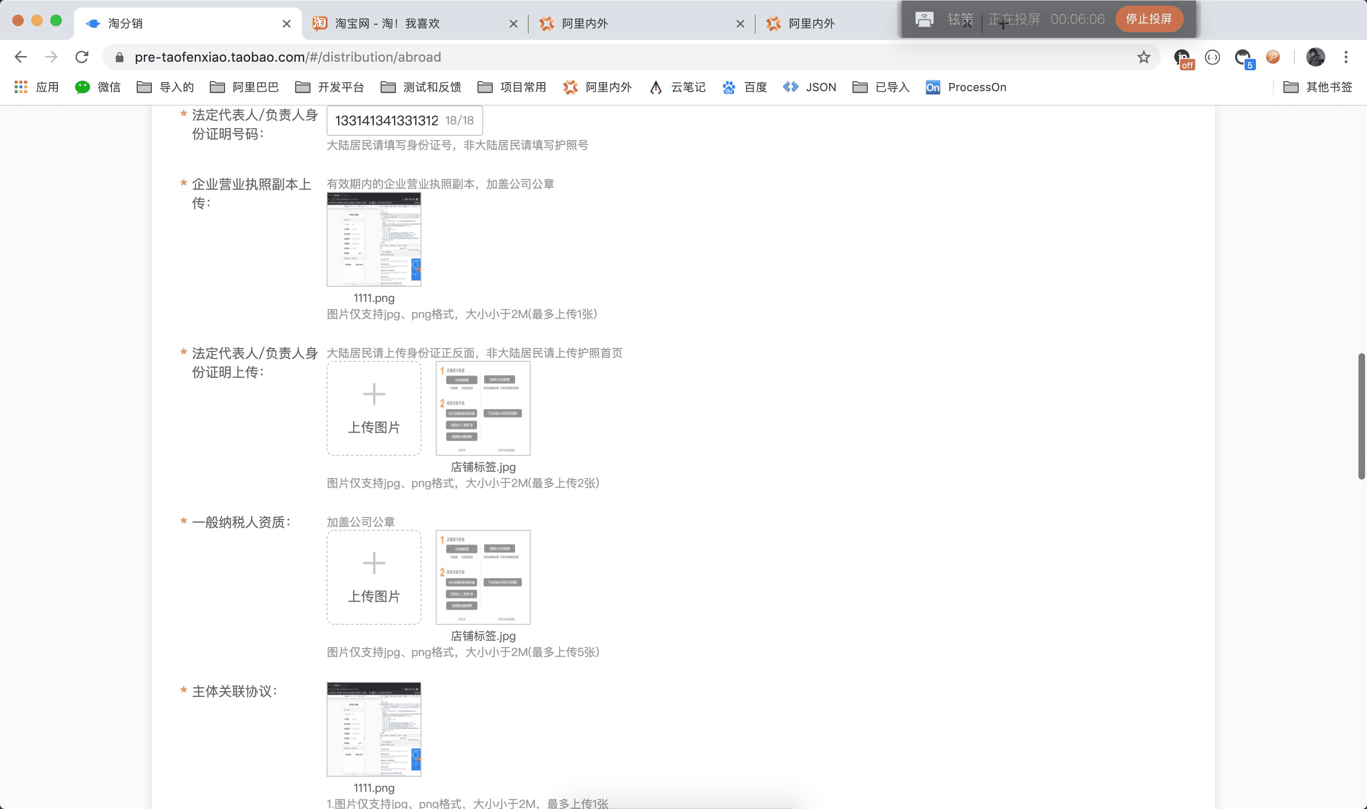This screenshot has height=809, width=1367.
Task: Click the hint 大陆居民请填写身份证号，非大陆居民请填写护照号
Action: tap(457, 145)
